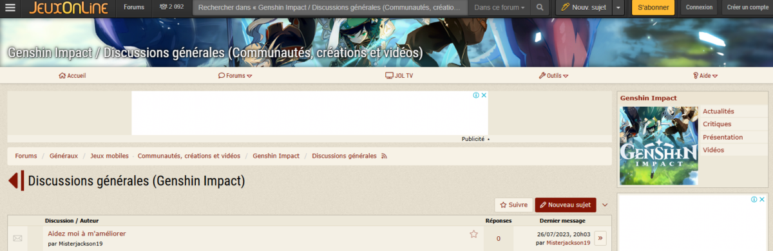Go to Accueil in the nav bar
This screenshot has width=773, height=251.
[72, 75]
